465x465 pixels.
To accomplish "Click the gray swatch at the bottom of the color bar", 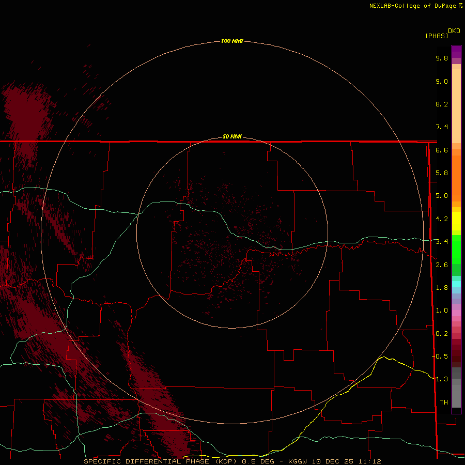I will coord(456,396).
